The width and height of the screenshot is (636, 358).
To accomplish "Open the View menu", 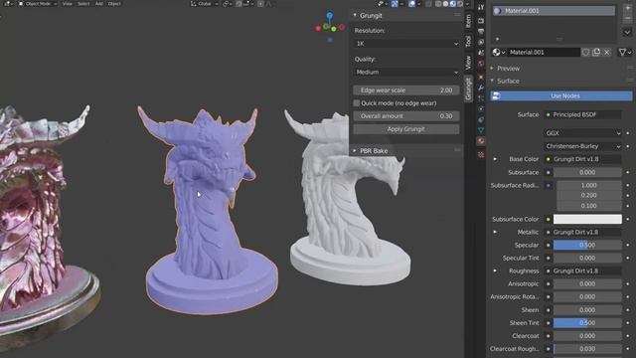I will (x=68, y=4).
